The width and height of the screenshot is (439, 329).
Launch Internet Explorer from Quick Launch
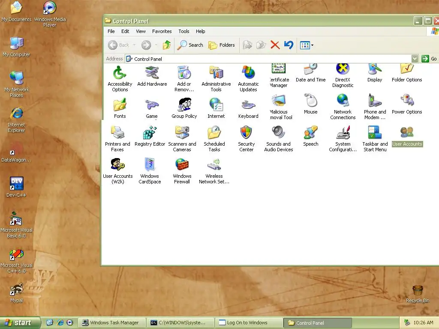click(60, 323)
